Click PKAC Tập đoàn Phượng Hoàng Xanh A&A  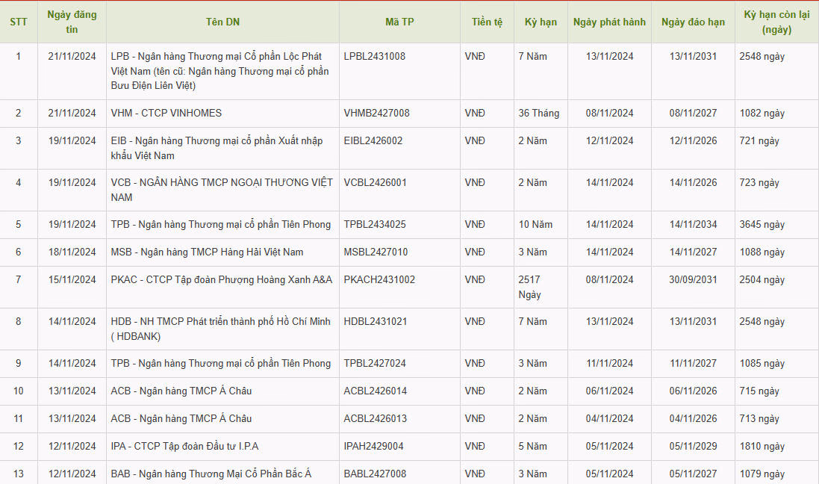(x=221, y=279)
